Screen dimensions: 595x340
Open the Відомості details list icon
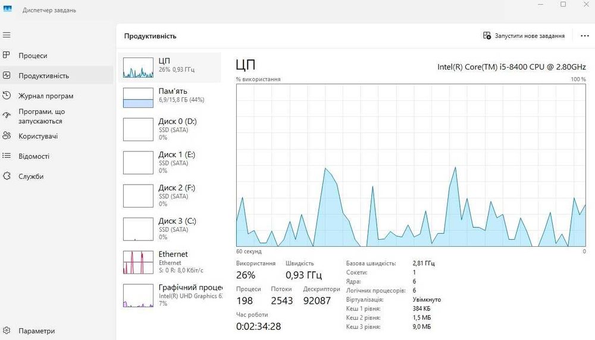7,155
